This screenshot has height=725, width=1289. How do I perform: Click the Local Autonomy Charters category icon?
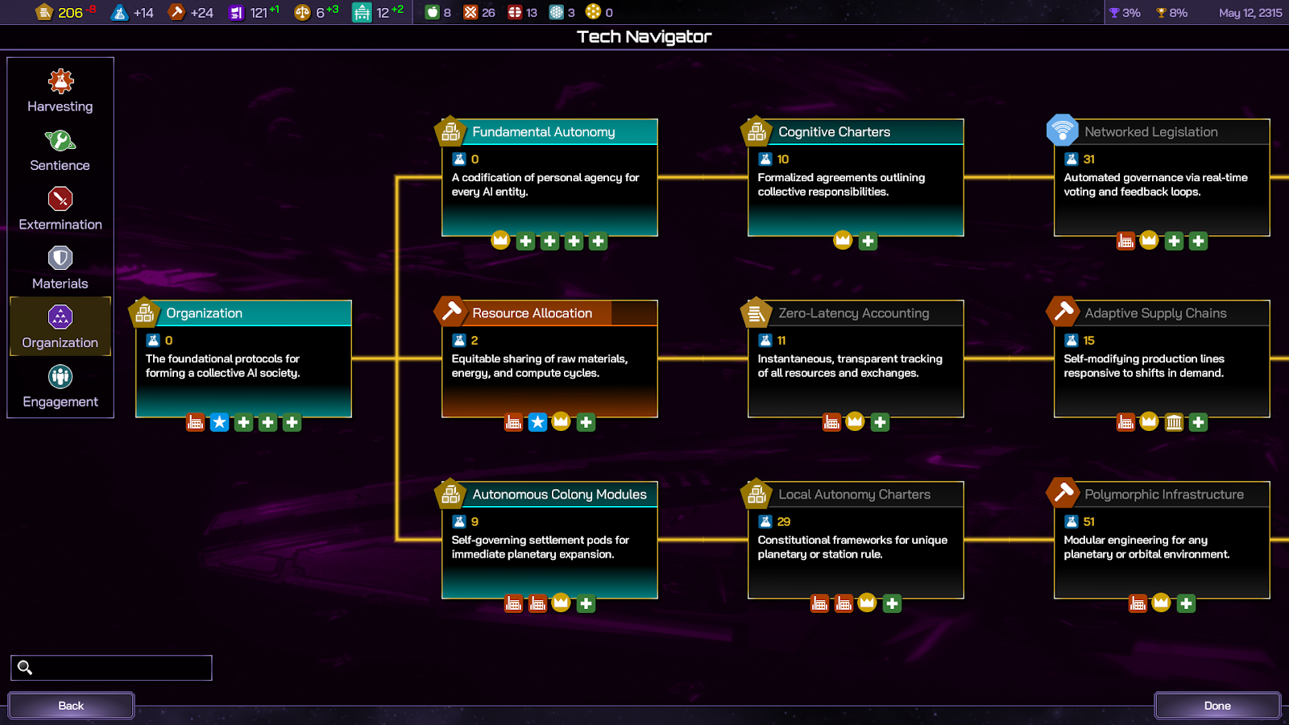point(756,493)
